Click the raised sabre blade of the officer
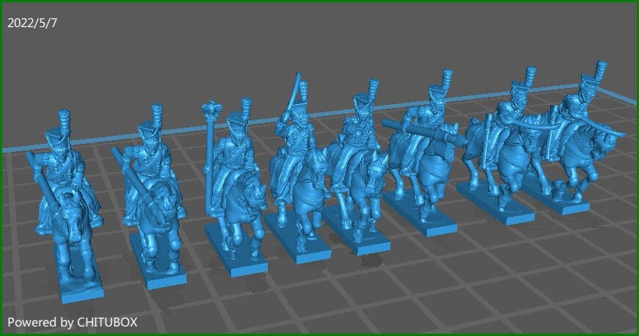The image size is (639, 336). [299, 92]
